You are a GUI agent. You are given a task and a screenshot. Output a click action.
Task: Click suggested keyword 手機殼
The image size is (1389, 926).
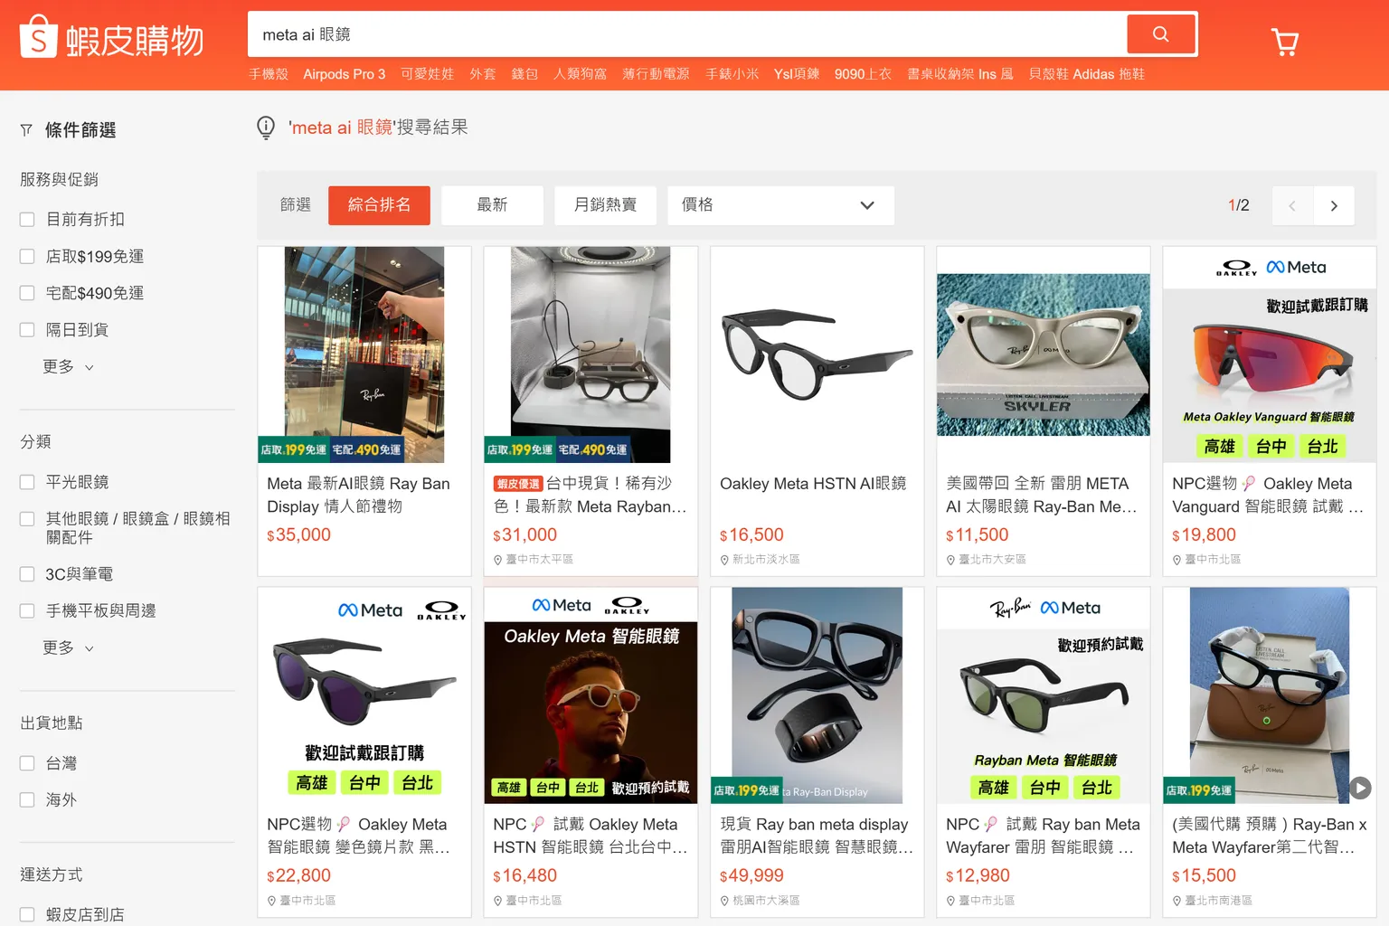pos(269,74)
